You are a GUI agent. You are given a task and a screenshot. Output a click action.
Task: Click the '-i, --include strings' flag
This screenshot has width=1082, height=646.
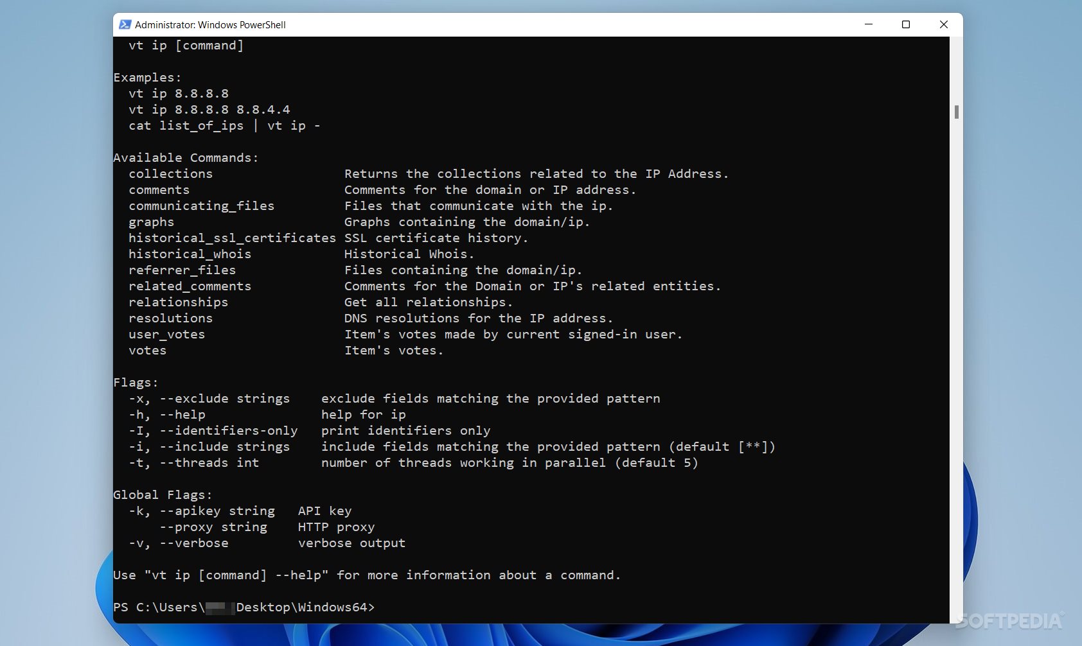click(209, 447)
